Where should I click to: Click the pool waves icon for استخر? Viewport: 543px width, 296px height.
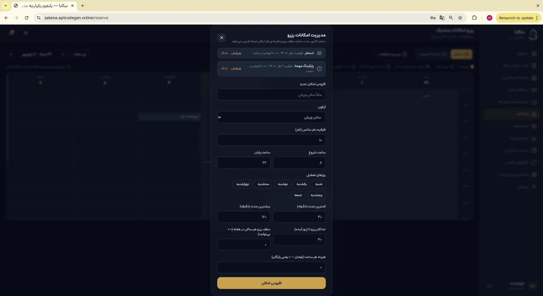click(319, 53)
